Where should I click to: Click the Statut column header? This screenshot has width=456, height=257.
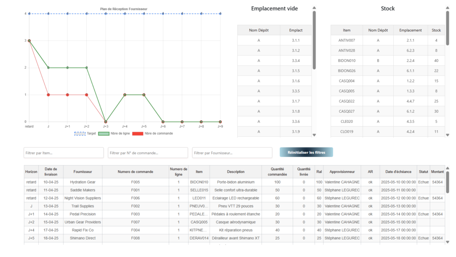[423, 171]
